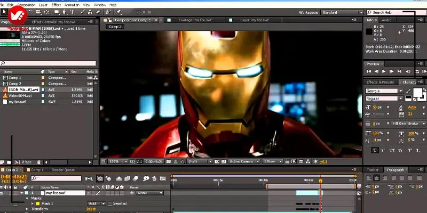
Task: Switch to the Effects & Presets tab
Action: (380, 82)
